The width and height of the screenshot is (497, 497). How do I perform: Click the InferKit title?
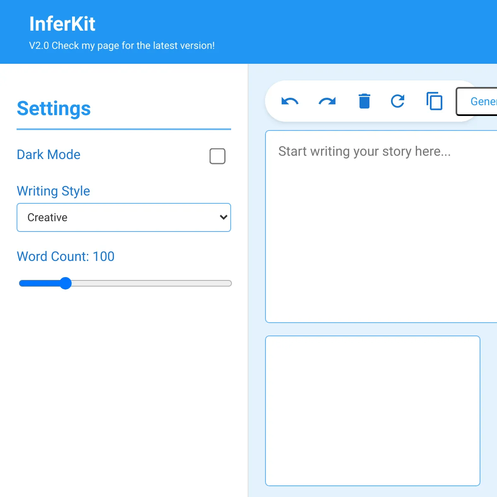tap(63, 24)
